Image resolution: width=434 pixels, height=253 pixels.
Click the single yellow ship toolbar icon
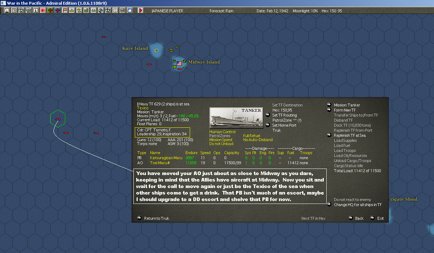[72, 10]
